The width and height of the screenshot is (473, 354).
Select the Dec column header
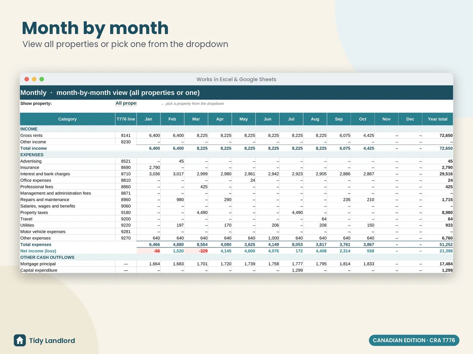tap(410, 119)
